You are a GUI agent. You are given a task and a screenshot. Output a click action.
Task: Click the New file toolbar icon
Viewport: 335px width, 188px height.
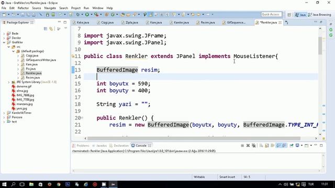point(4,15)
